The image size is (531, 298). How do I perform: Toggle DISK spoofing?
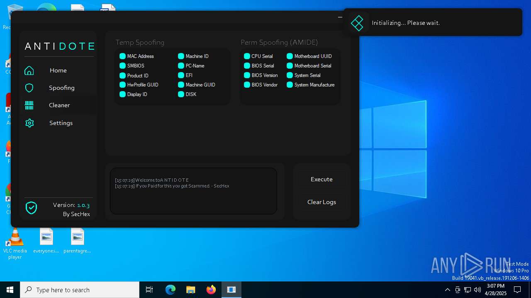point(181,94)
